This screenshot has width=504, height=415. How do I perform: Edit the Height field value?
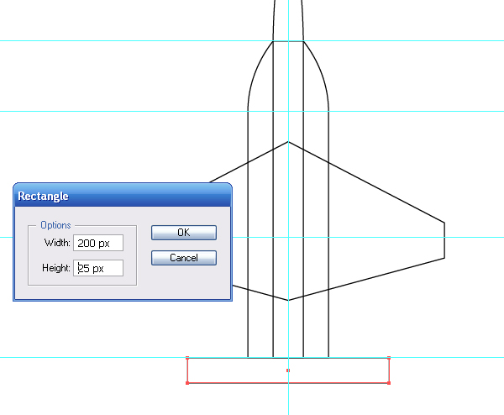click(x=98, y=268)
